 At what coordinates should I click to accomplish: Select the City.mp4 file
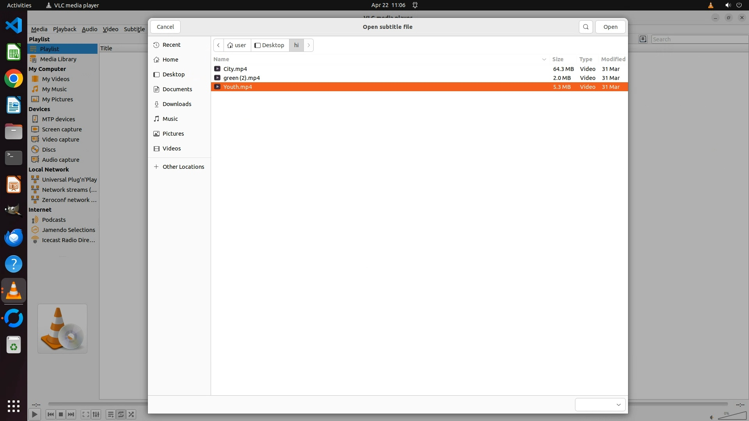pos(235,69)
